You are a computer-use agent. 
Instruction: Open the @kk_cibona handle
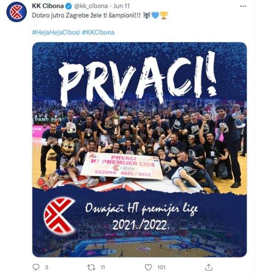click(91, 6)
